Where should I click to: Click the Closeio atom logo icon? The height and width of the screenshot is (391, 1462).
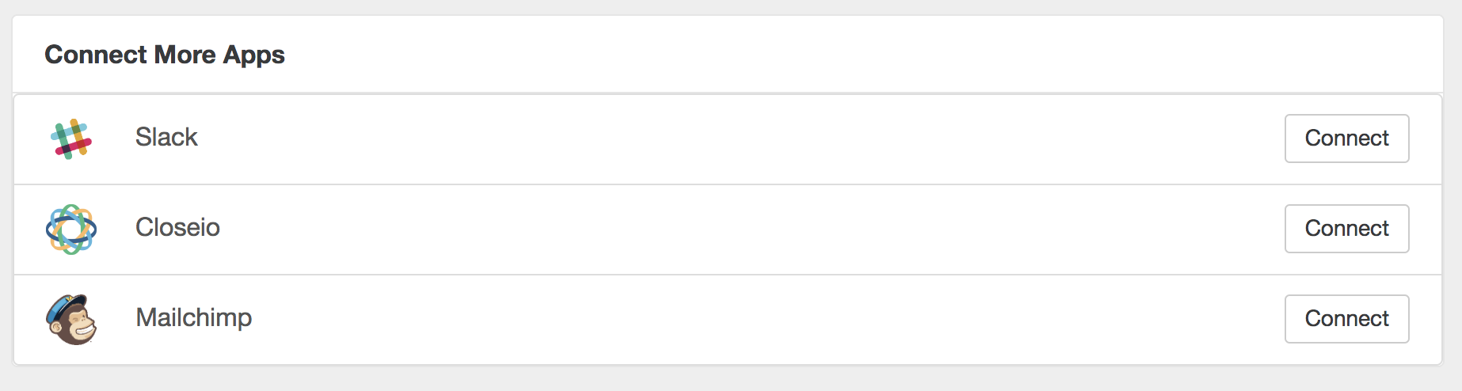coord(71,229)
